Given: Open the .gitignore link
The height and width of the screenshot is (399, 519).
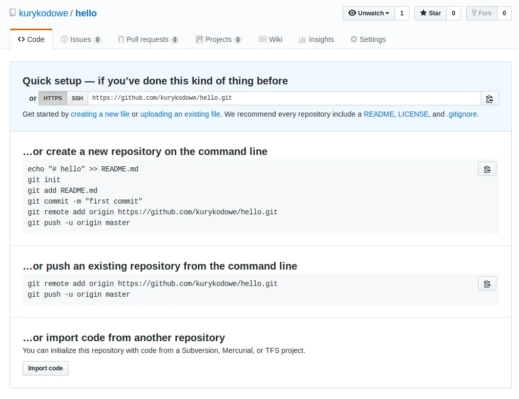Looking at the screenshot, I should coord(462,114).
